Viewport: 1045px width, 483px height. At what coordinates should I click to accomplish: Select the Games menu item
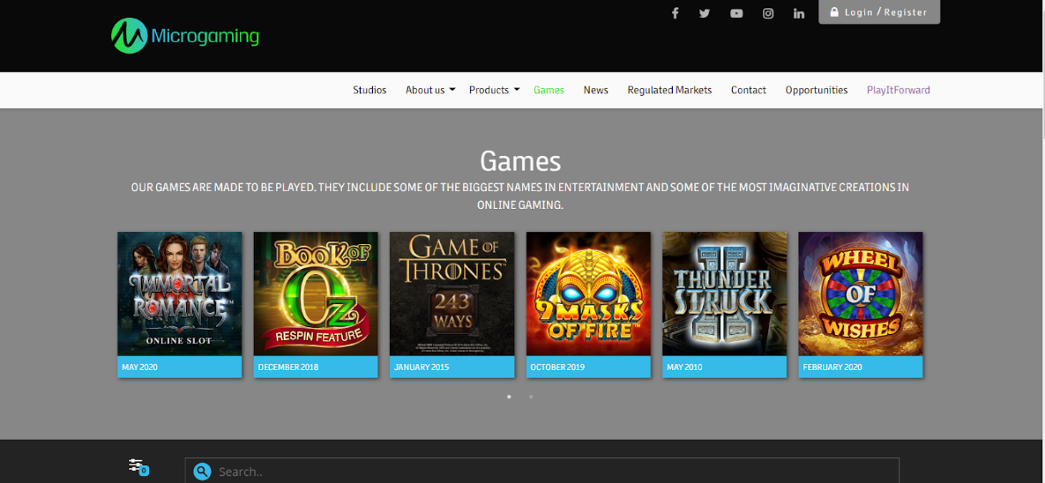(549, 90)
